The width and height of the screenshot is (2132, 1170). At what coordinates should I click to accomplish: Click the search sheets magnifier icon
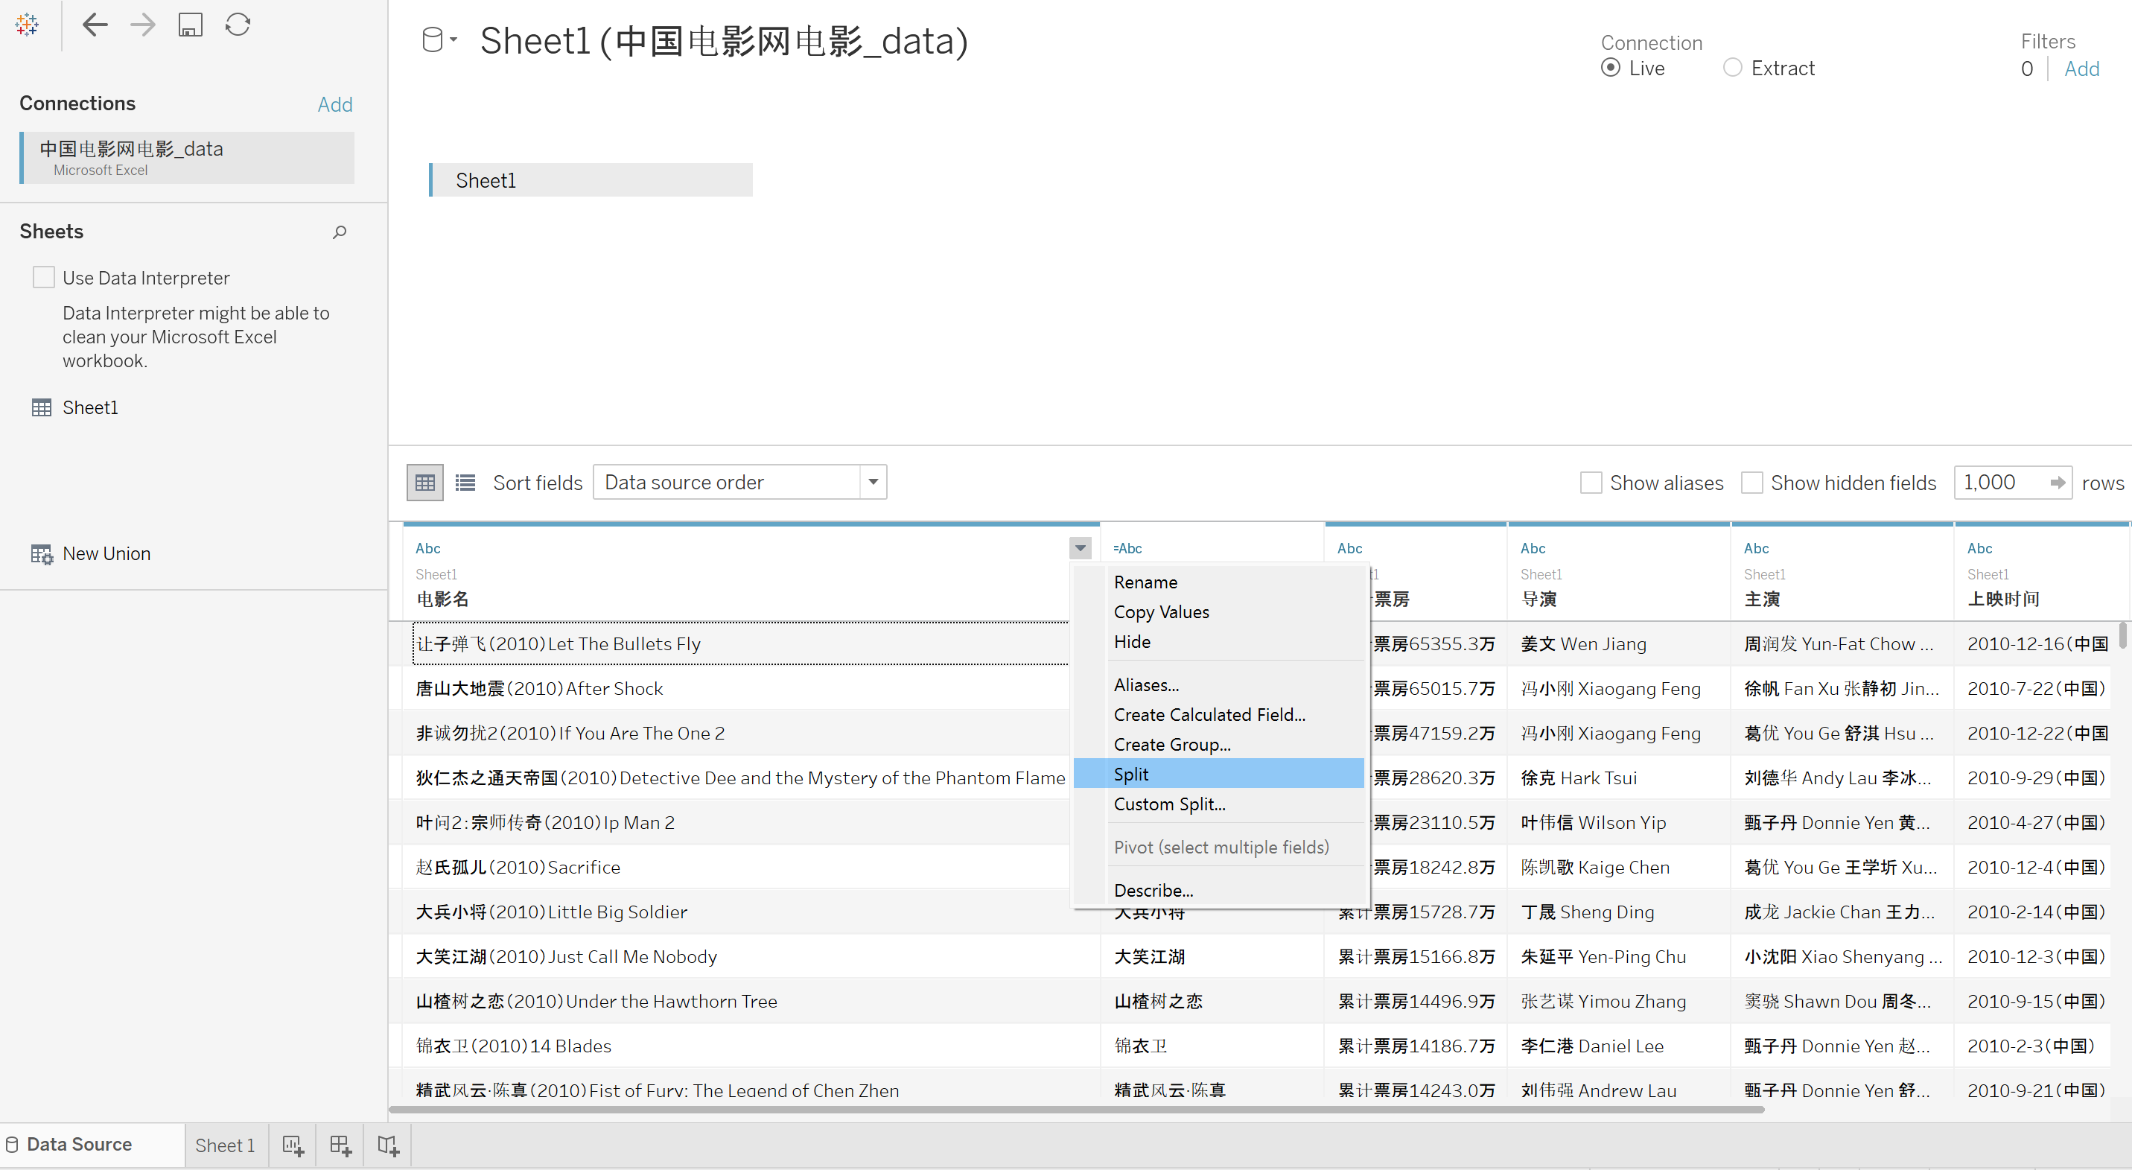click(x=340, y=232)
